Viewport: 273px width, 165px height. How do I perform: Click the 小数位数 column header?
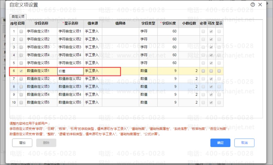click(x=189, y=23)
